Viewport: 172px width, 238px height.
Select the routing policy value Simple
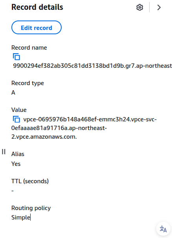[21, 218]
